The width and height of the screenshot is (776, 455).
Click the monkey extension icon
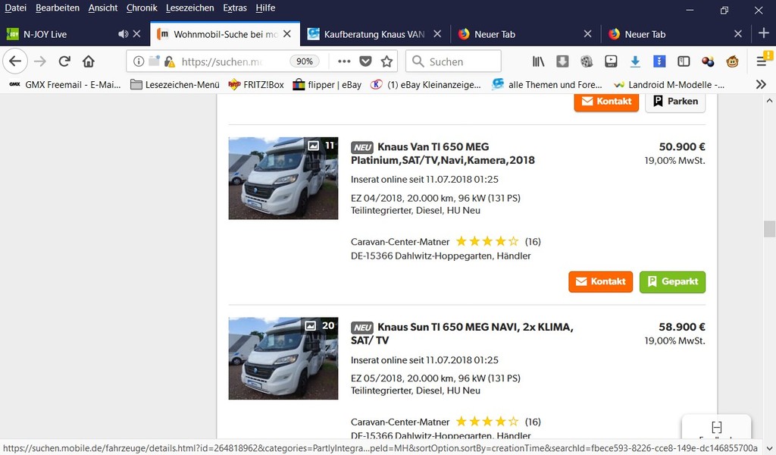(733, 61)
